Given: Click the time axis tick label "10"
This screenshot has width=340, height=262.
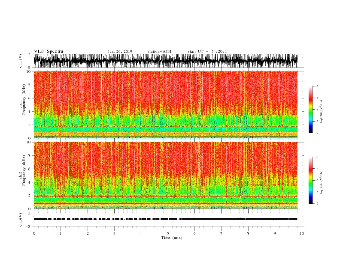Looking at the screenshot, I should tap(302, 233).
